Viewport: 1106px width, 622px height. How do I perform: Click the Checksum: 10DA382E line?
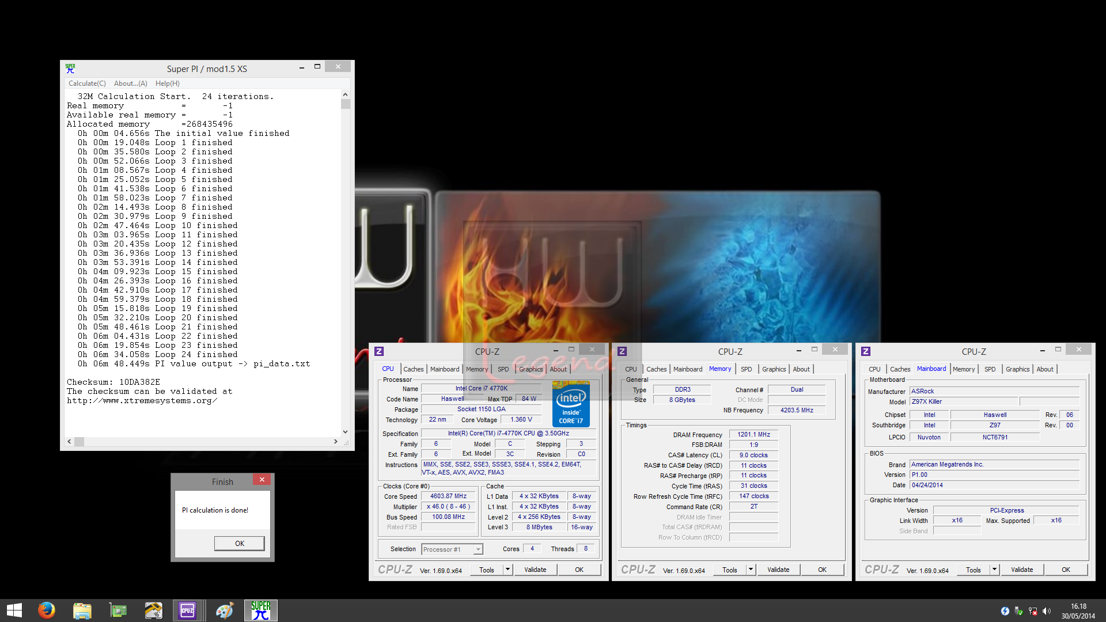[113, 382]
